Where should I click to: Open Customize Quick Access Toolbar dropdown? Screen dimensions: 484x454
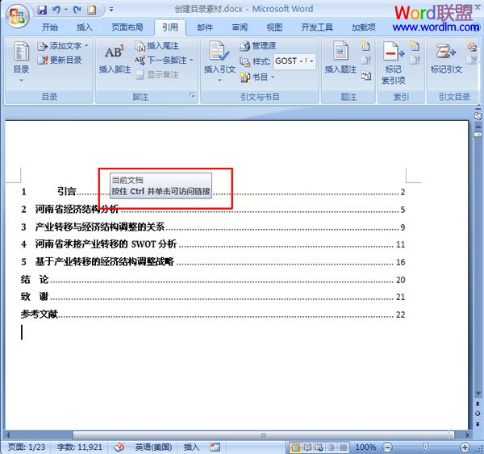(111, 10)
